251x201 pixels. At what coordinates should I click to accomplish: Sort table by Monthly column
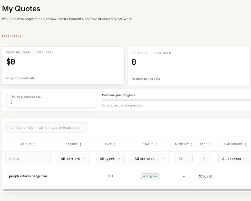[192, 144]
